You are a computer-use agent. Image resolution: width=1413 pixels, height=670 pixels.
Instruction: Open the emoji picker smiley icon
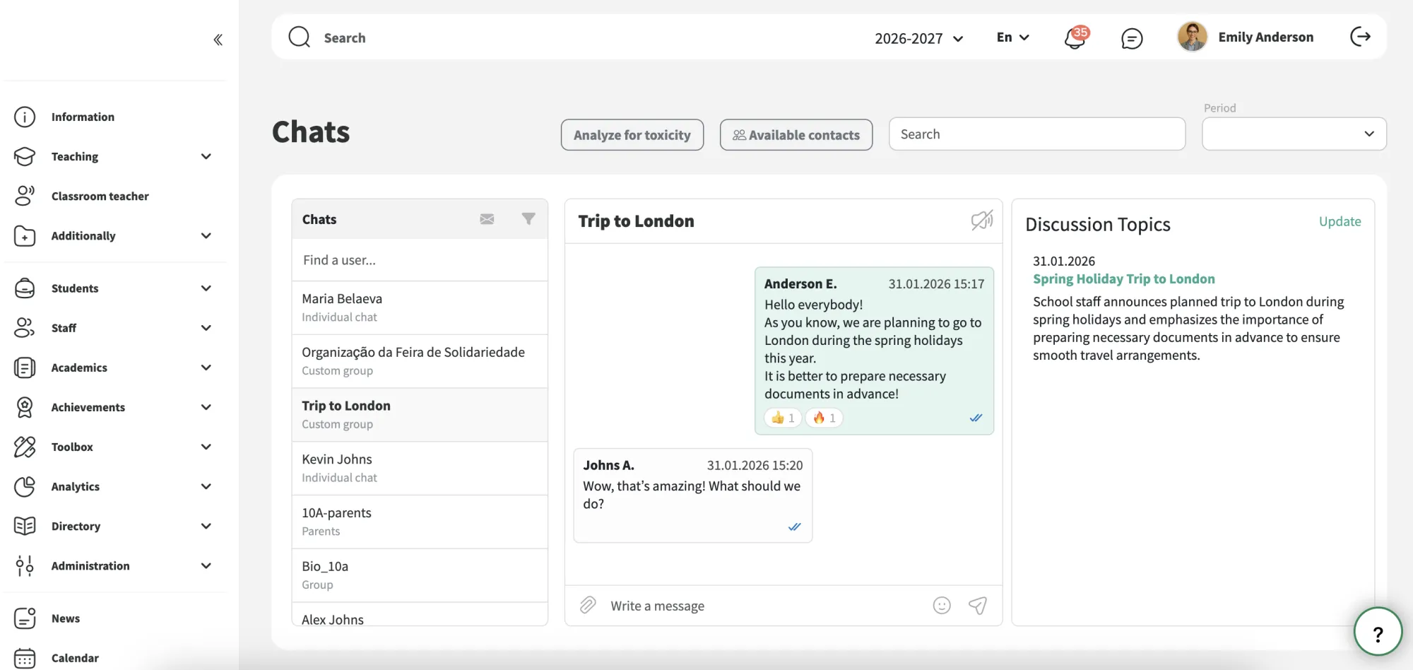942,605
